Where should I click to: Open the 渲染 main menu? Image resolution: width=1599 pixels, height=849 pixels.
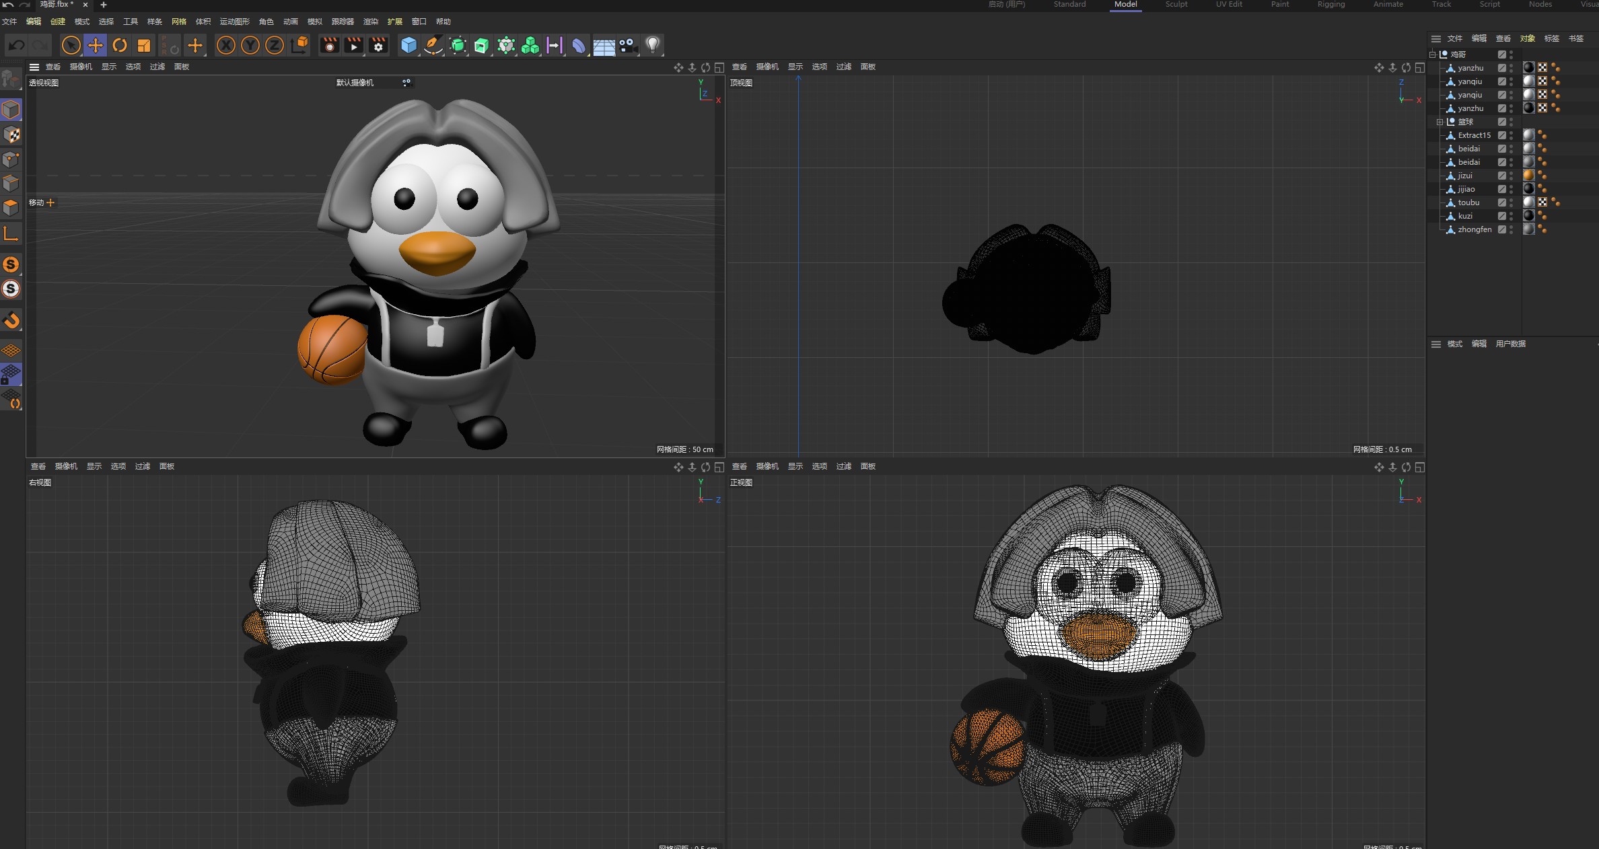pos(371,22)
